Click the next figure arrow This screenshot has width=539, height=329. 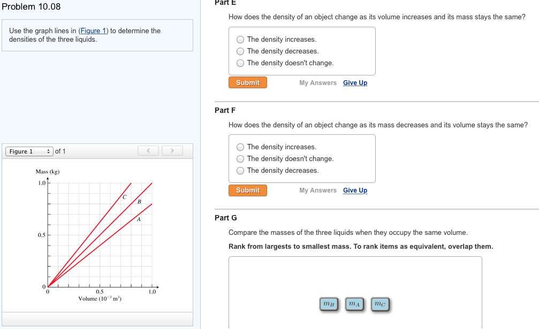tap(172, 151)
